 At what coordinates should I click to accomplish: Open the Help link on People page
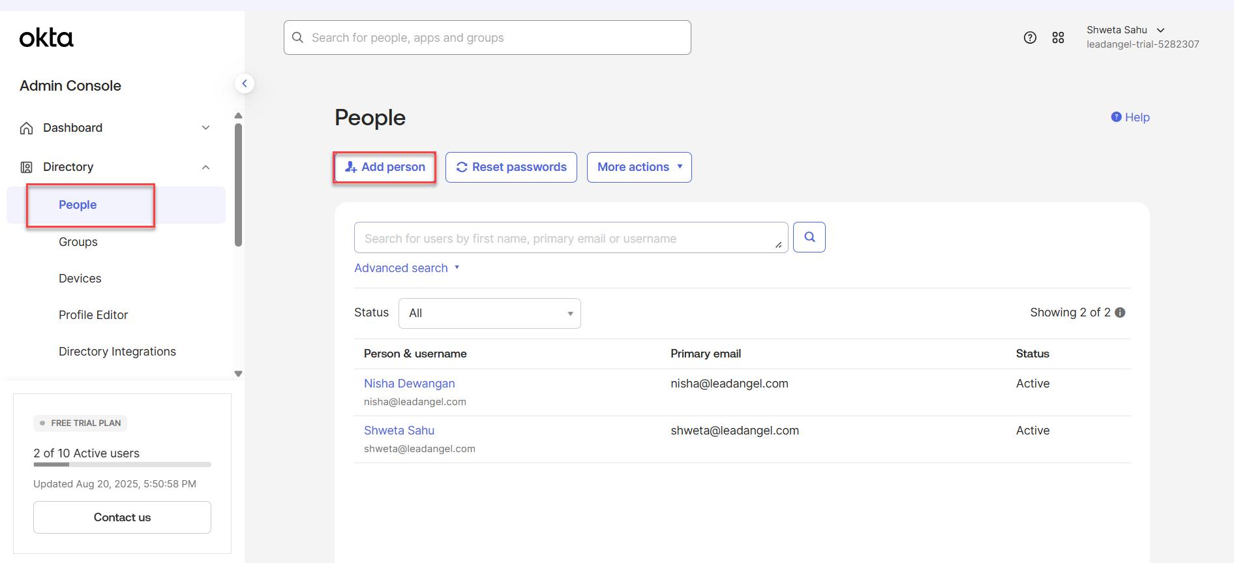click(x=1130, y=117)
